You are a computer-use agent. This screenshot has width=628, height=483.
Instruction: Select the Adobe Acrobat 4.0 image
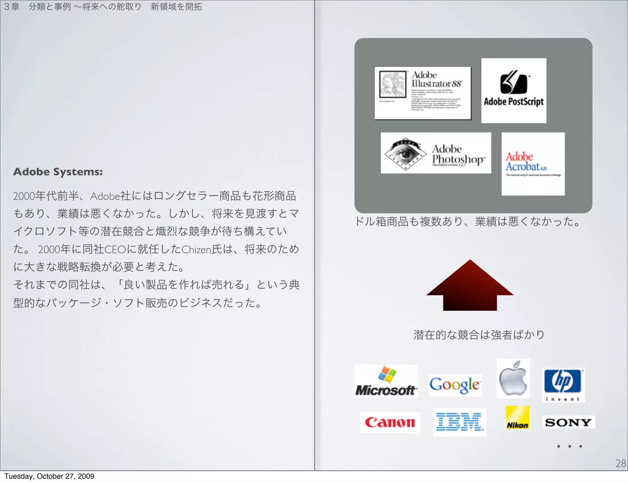(x=533, y=164)
